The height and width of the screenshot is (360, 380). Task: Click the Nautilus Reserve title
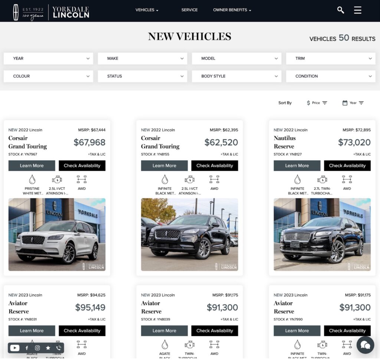click(x=285, y=142)
